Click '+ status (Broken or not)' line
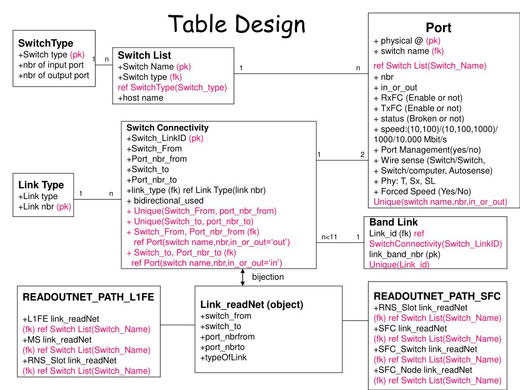The height and width of the screenshot is (390, 520). [419, 119]
